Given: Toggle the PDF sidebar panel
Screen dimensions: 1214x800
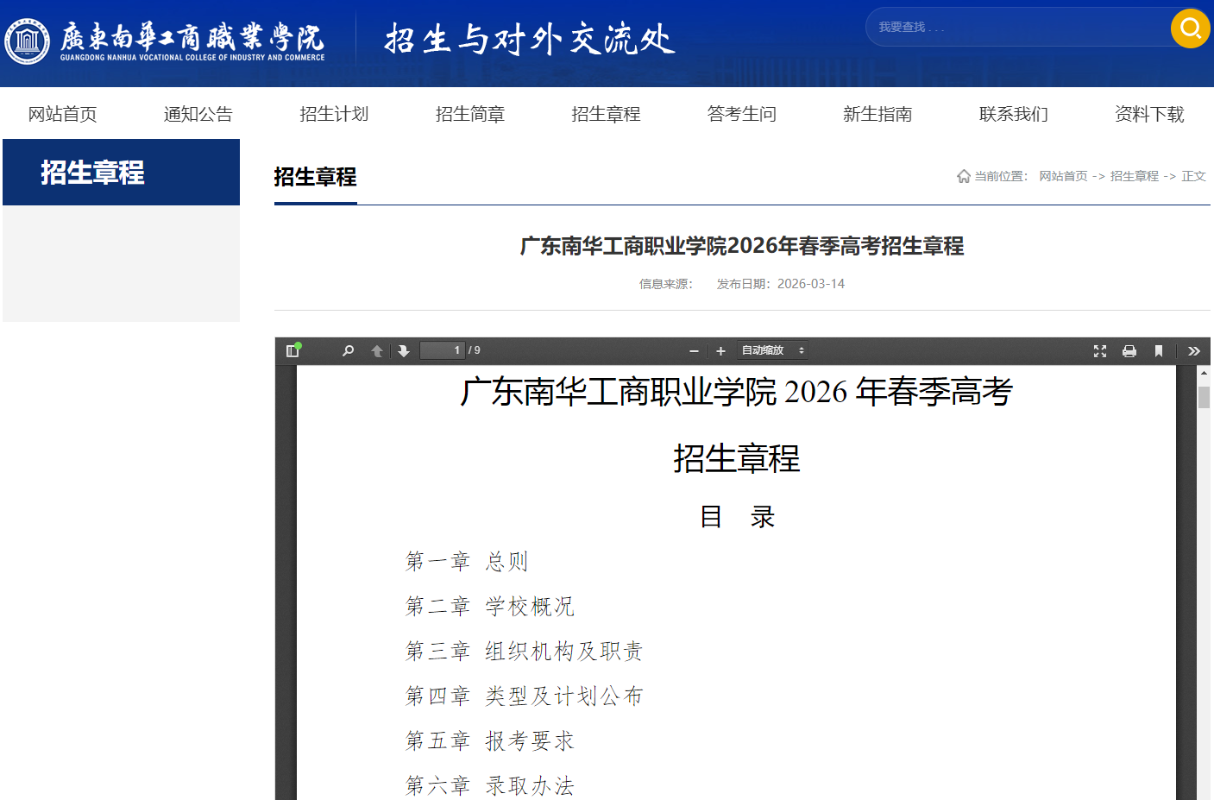Looking at the screenshot, I should pos(292,350).
